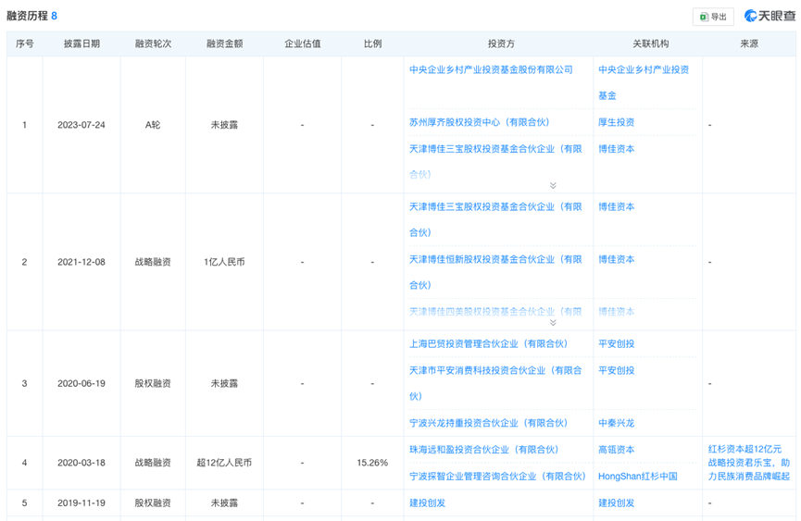Open 中秦兴龙 related institution link
The width and height of the screenshot is (801, 521).
pyautogui.click(x=616, y=423)
